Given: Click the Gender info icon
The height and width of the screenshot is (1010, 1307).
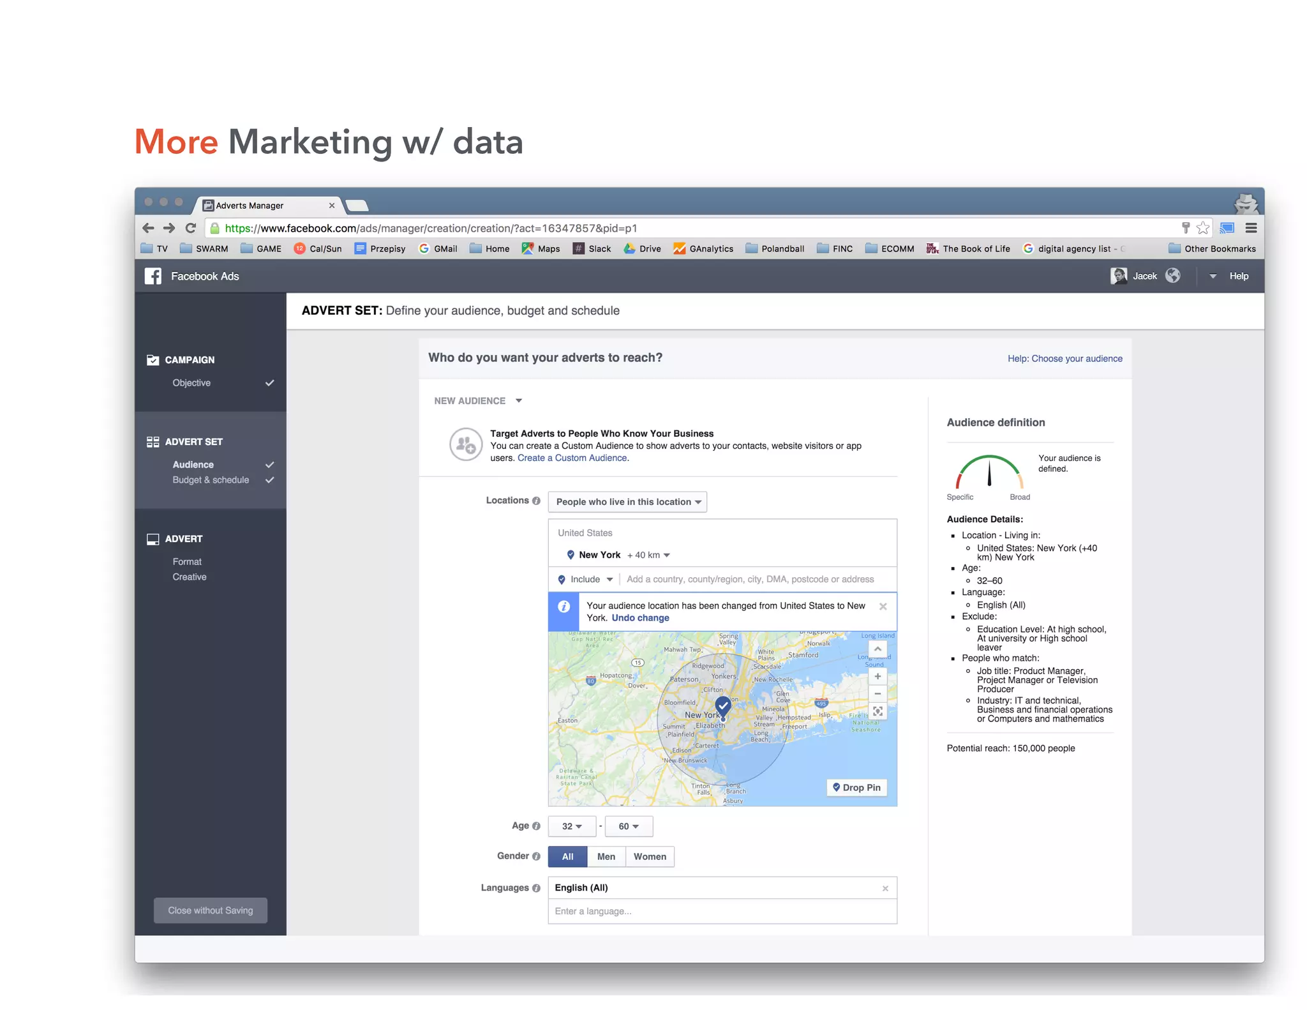Looking at the screenshot, I should [x=536, y=856].
